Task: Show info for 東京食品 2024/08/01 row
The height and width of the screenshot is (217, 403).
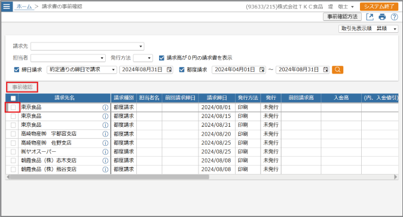Action: (x=105, y=108)
